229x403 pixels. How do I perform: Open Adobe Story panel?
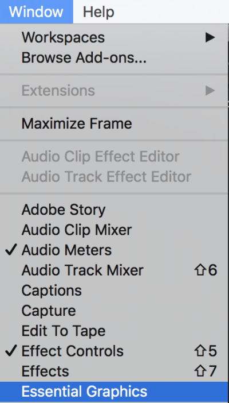coord(114,210)
